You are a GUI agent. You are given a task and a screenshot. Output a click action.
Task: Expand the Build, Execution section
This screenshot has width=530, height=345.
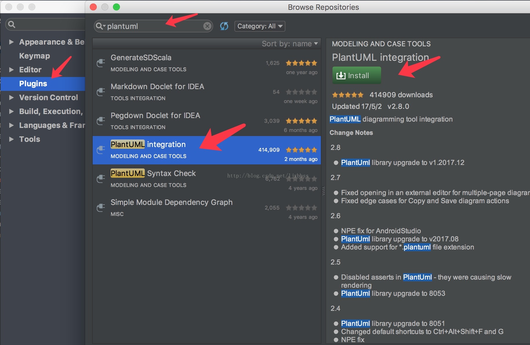(11, 111)
